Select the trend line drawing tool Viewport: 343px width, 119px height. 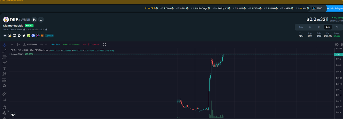[x=4, y=51]
